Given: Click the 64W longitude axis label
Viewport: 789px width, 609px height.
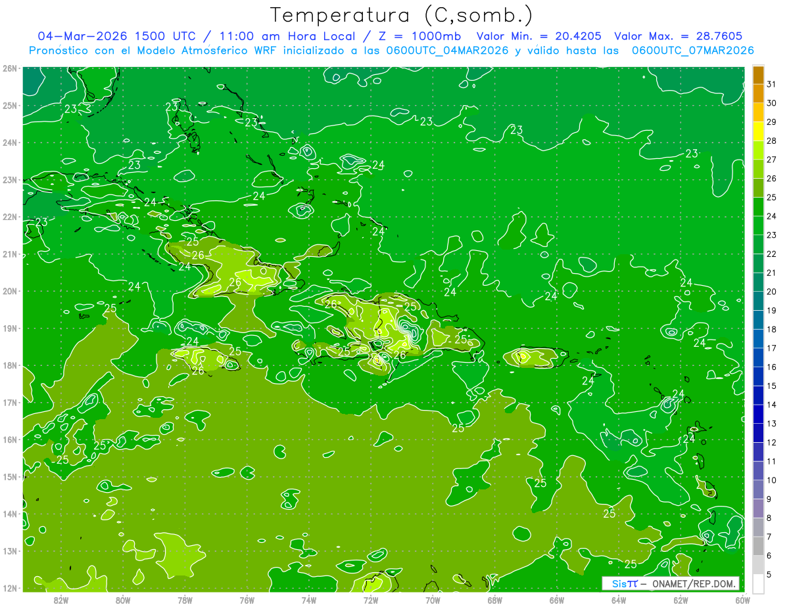Looking at the screenshot, I should [619, 600].
